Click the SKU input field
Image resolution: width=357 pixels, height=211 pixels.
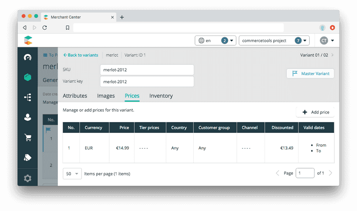[x=147, y=70]
